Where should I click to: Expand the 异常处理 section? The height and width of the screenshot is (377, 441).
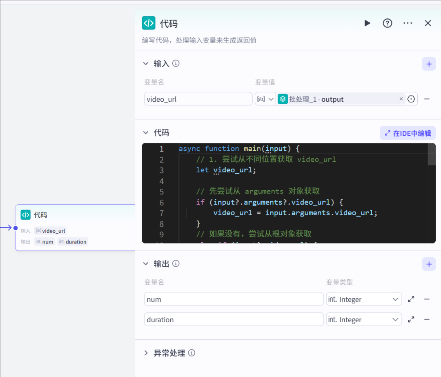tap(146, 353)
